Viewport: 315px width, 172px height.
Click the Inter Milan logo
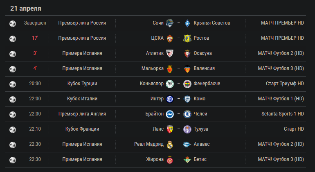(x=170, y=99)
